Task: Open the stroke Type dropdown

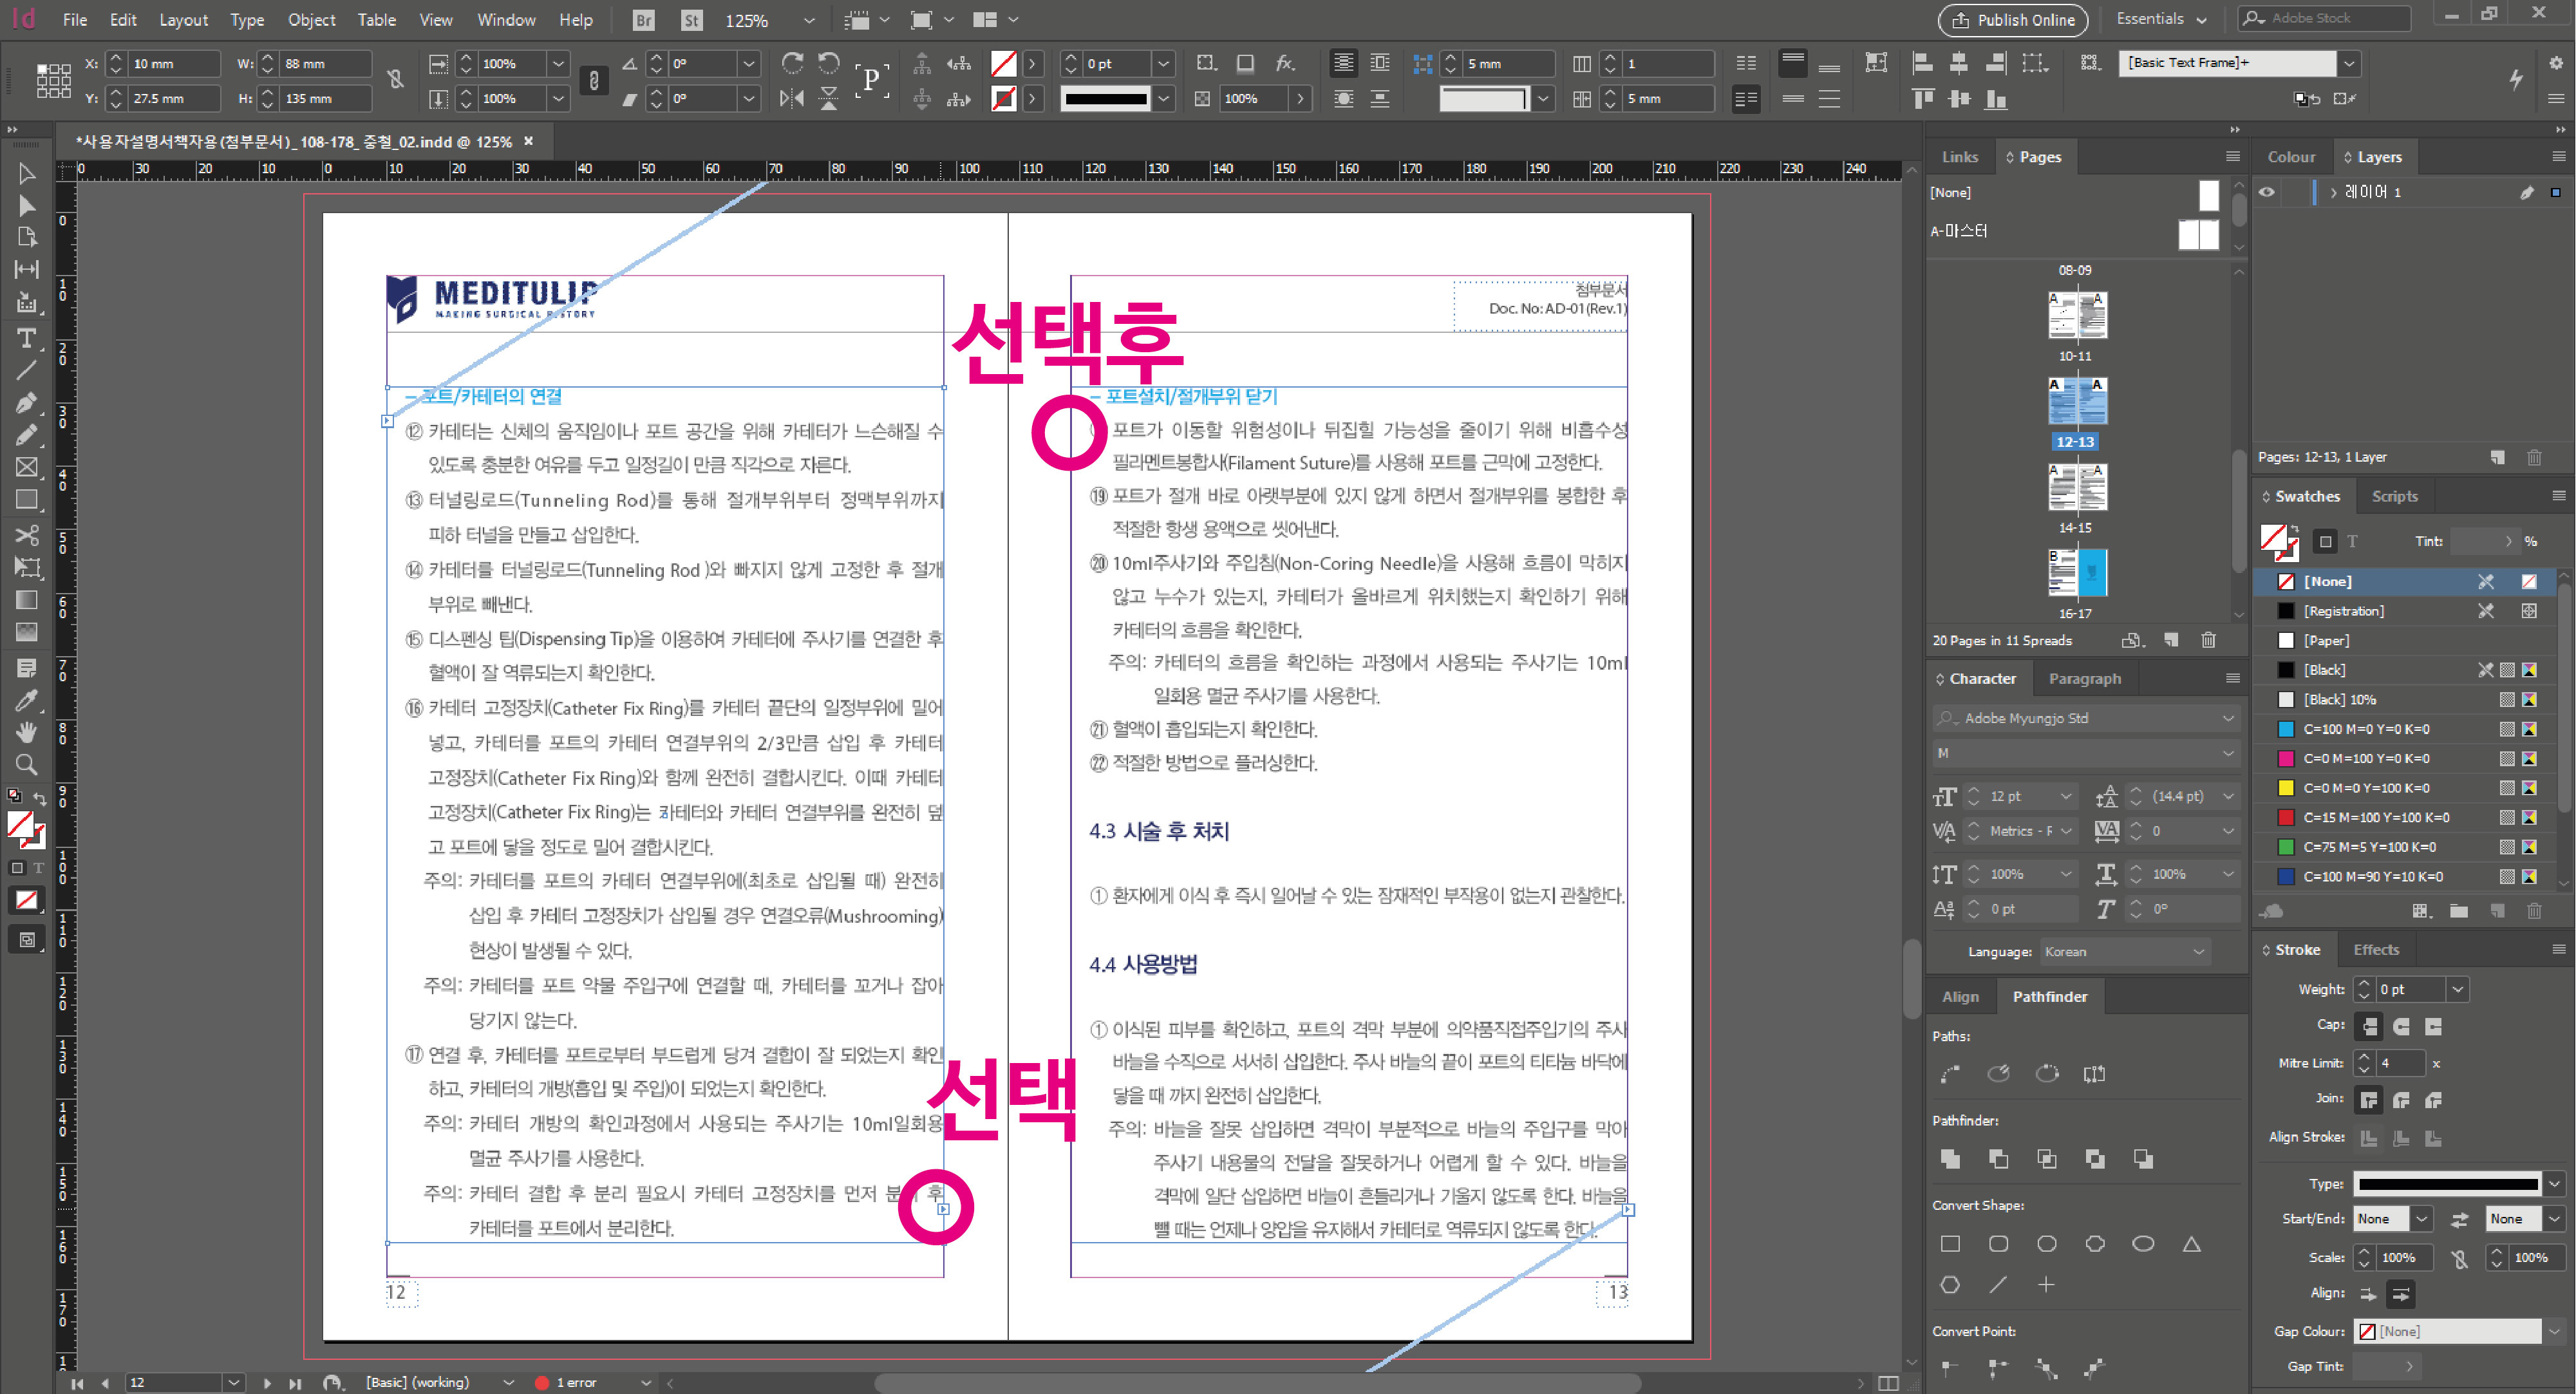Action: 2553,1183
